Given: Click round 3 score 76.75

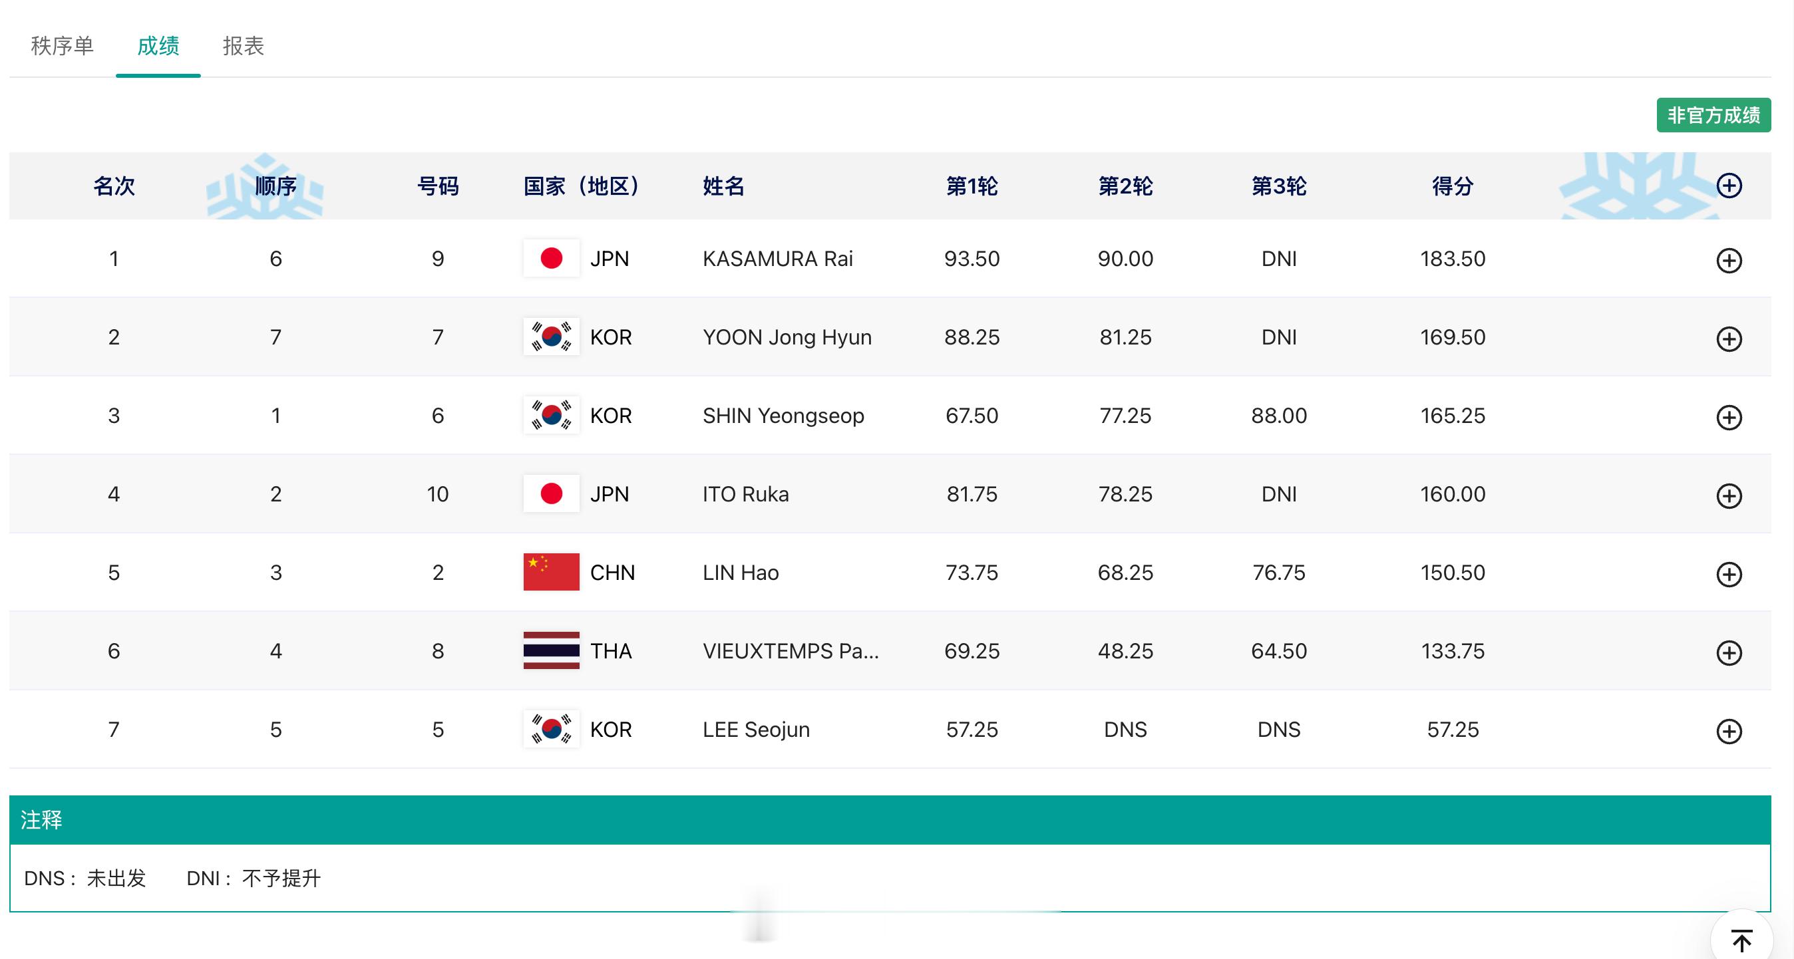Looking at the screenshot, I should 1279,573.
